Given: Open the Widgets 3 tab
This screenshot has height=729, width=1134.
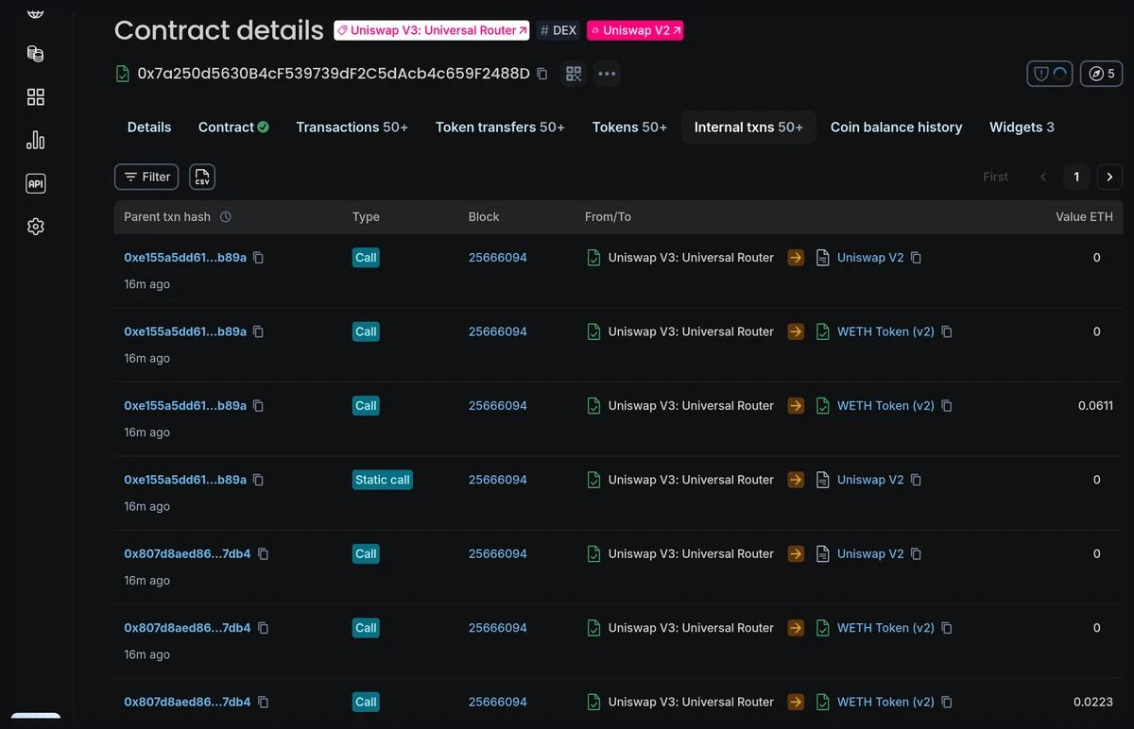Looking at the screenshot, I should point(1022,127).
